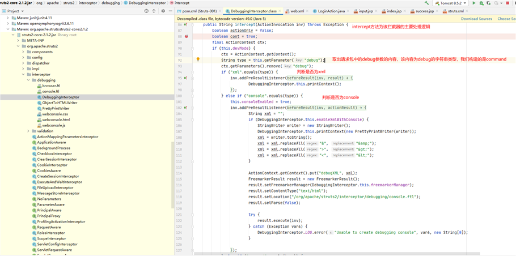
Task: Click the locate/scroll-from-source target icon
Action: 146,11
